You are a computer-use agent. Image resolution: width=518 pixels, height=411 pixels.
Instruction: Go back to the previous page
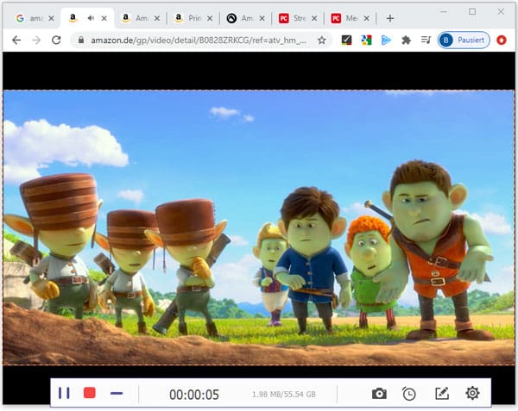pos(16,40)
